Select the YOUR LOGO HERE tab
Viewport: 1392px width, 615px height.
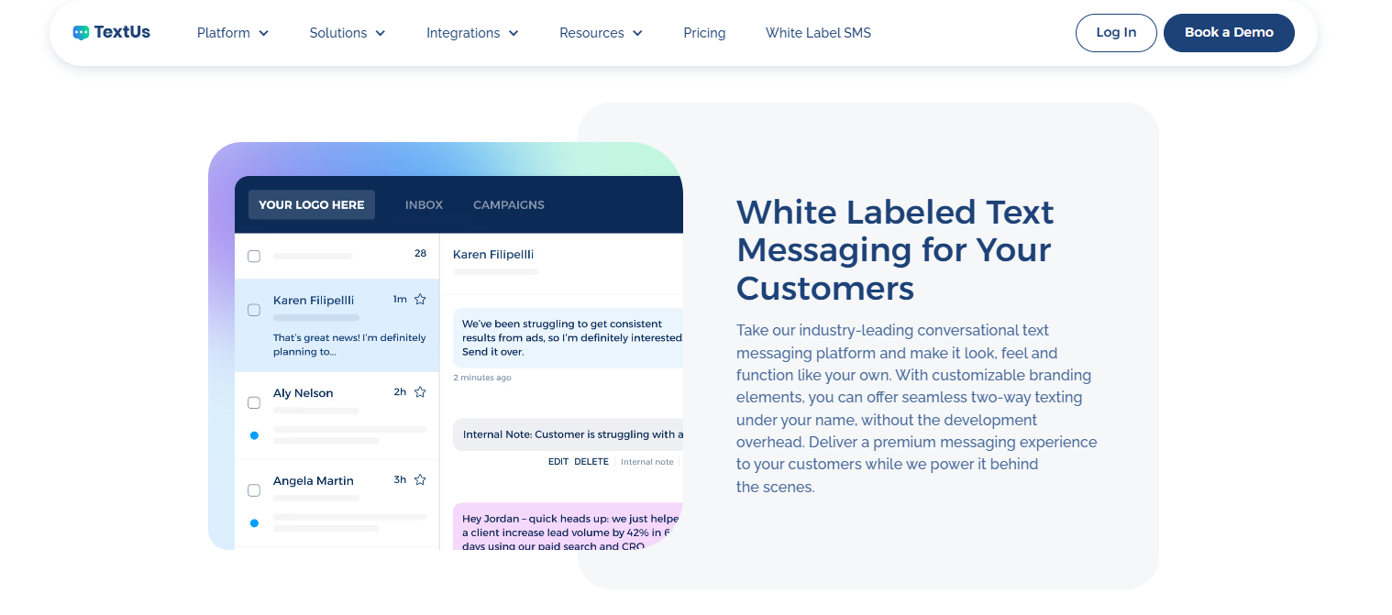point(312,204)
